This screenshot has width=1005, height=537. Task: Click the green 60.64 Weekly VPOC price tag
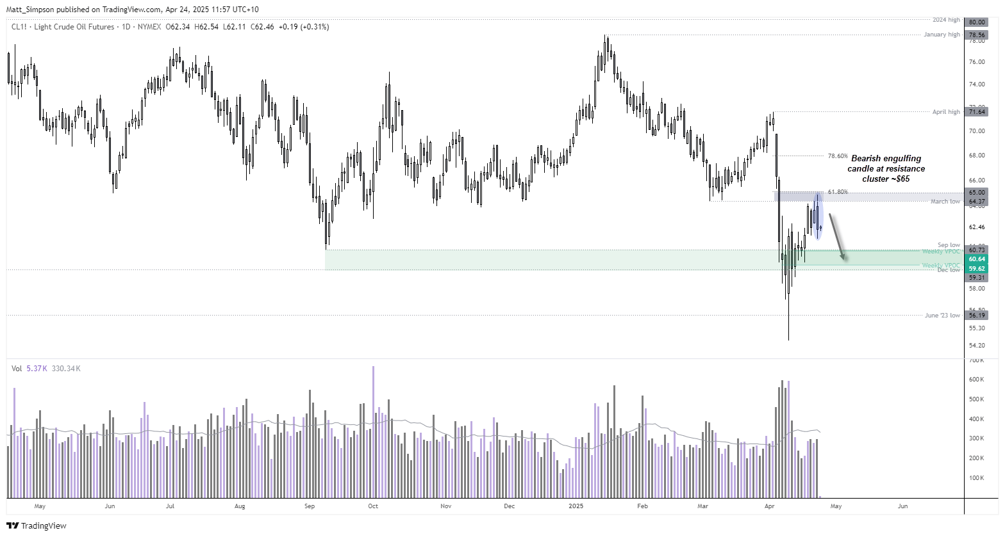pos(977,259)
